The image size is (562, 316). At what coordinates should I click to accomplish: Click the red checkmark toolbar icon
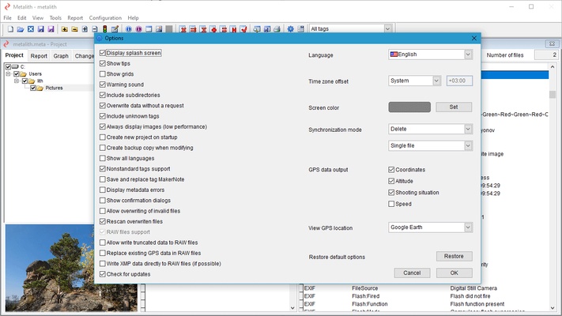243,29
